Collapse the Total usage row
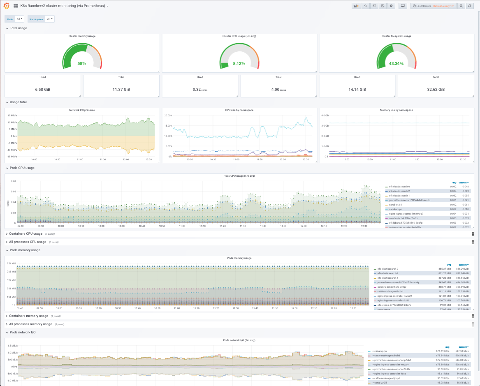The height and width of the screenshot is (386, 480). (x=16, y=28)
